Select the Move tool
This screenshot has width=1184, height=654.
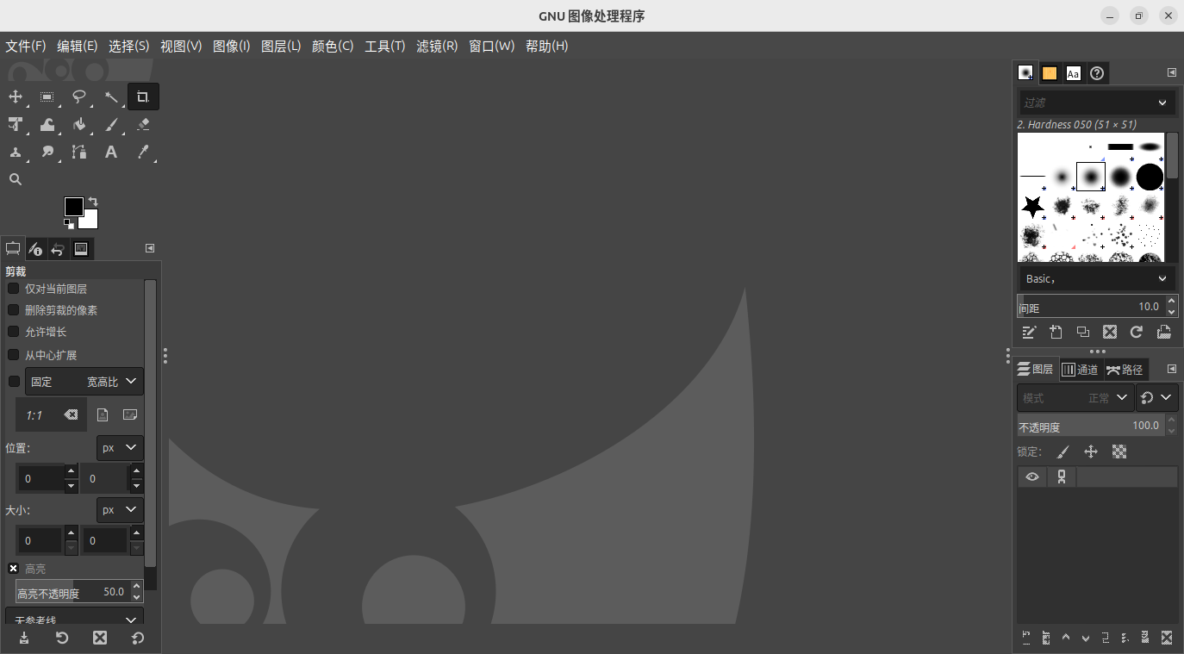(x=16, y=97)
